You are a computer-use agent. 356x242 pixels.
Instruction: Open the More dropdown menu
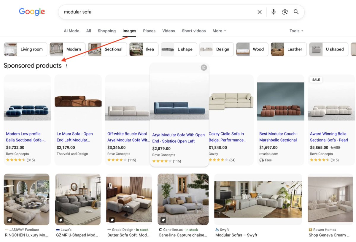pyautogui.click(x=219, y=31)
